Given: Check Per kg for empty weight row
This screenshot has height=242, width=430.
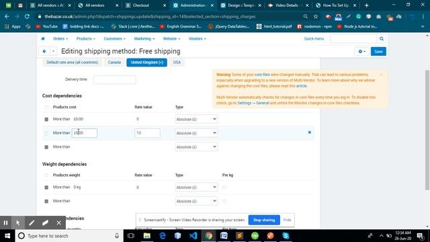Looking at the screenshot, I should click(x=224, y=202).
